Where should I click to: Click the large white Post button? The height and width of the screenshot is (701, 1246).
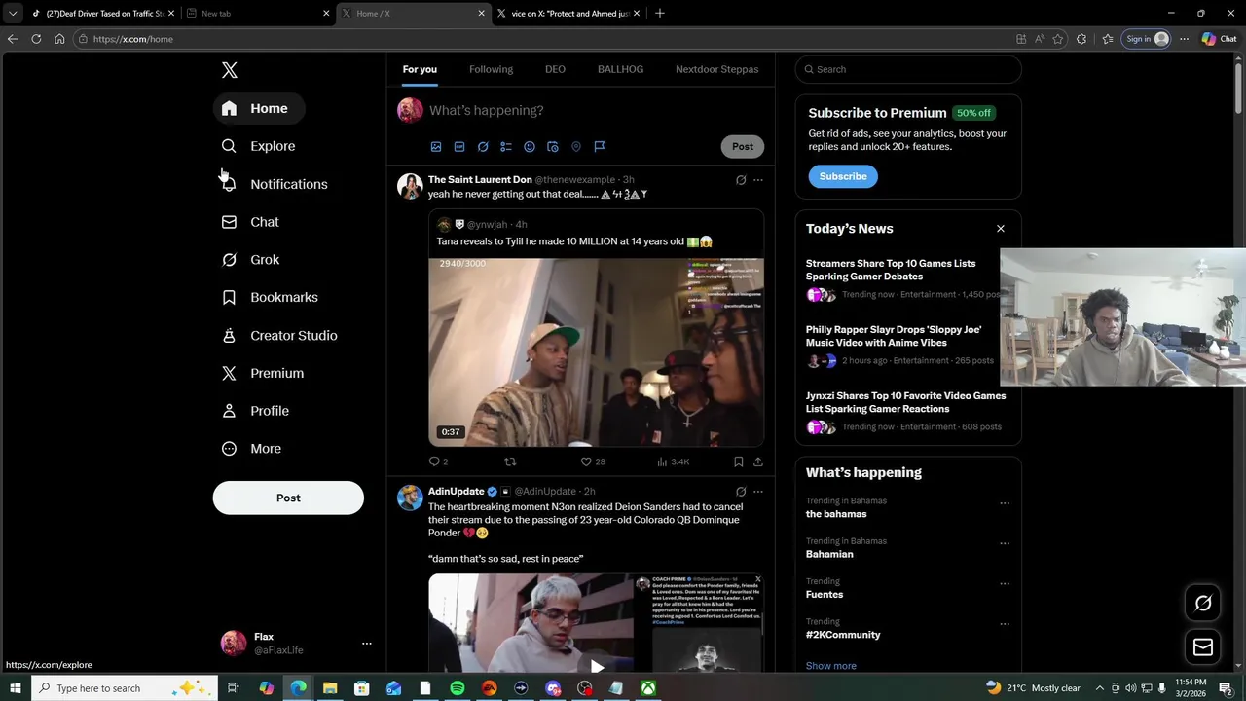288,498
